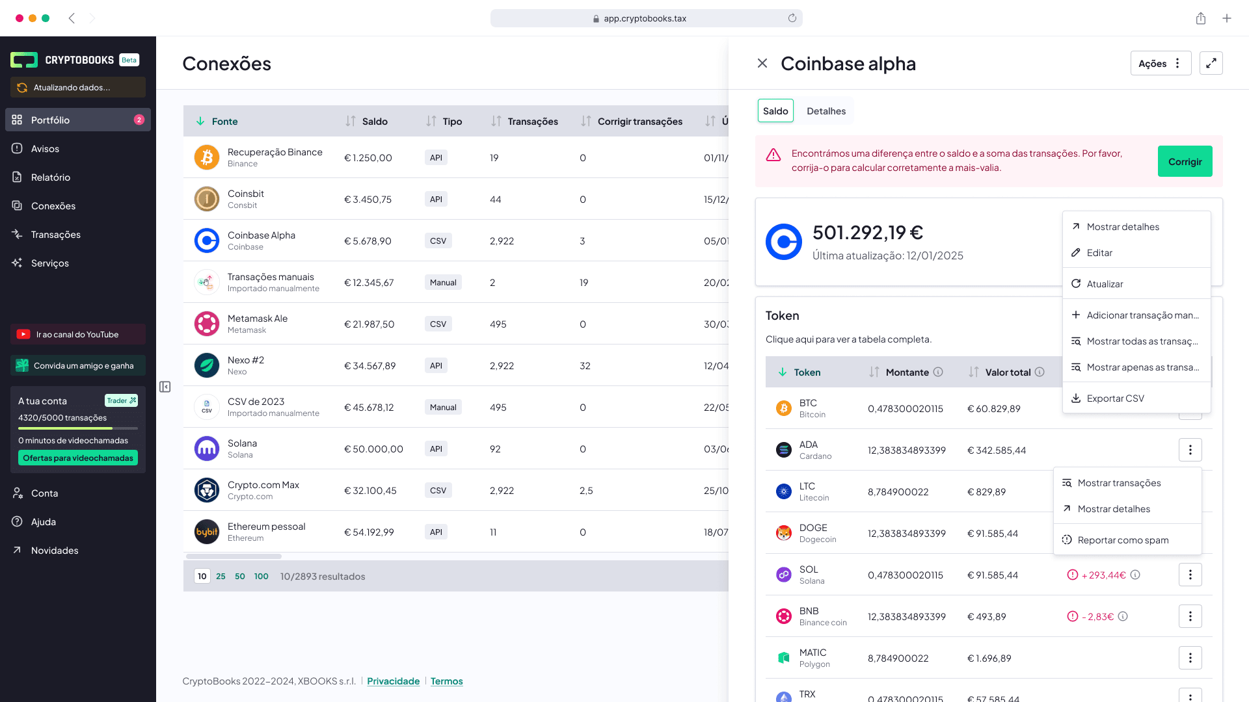The width and height of the screenshot is (1249, 702).
Task: Click 'Clique aqui para ver a tabela completa.'
Action: click(848, 339)
